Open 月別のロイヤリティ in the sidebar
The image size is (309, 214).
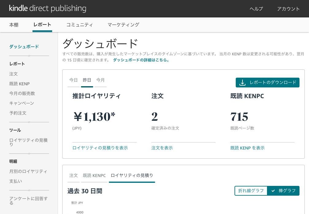28,172
